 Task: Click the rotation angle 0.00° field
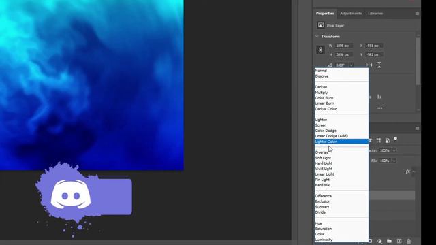342,65
